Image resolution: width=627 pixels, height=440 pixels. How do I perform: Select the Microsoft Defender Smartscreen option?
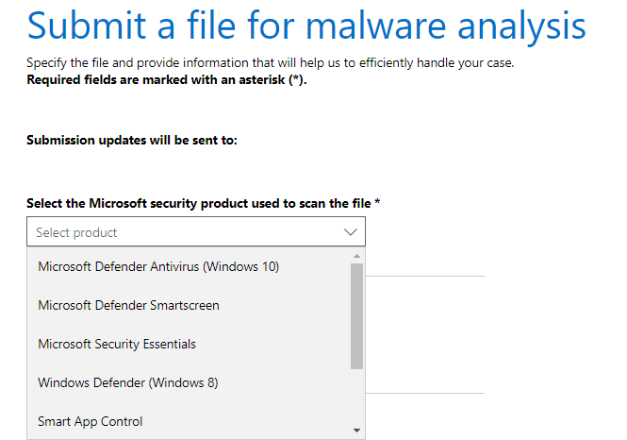[128, 305]
